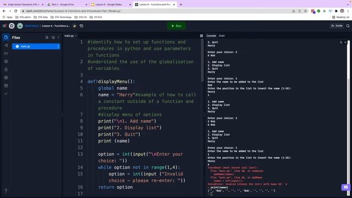
Task: Open the Files panel in the sidebar
Action: [x=6, y=37]
